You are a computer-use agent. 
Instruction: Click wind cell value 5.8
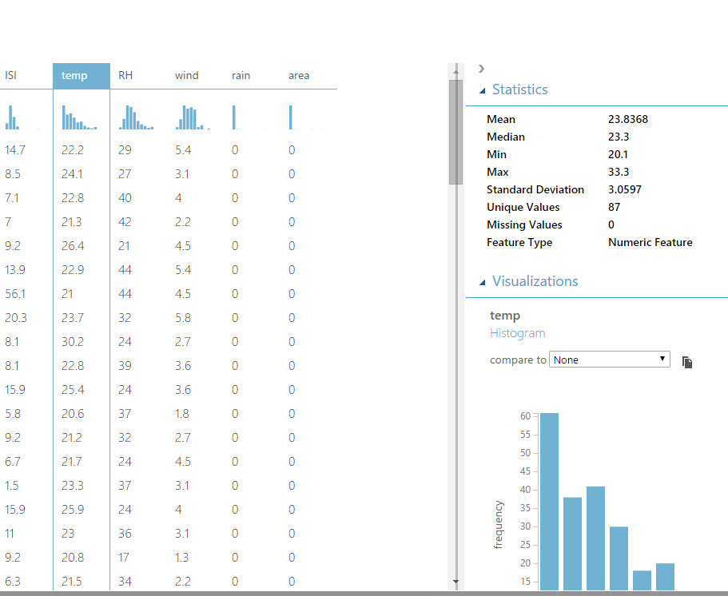click(183, 318)
